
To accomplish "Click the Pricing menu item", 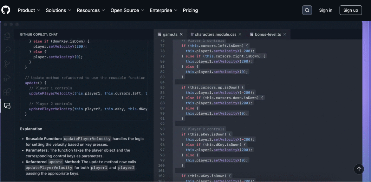I will pyautogui.click(x=190, y=10).
